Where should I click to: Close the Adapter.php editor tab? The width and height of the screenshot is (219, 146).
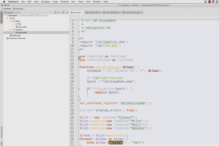(x=100, y=12)
